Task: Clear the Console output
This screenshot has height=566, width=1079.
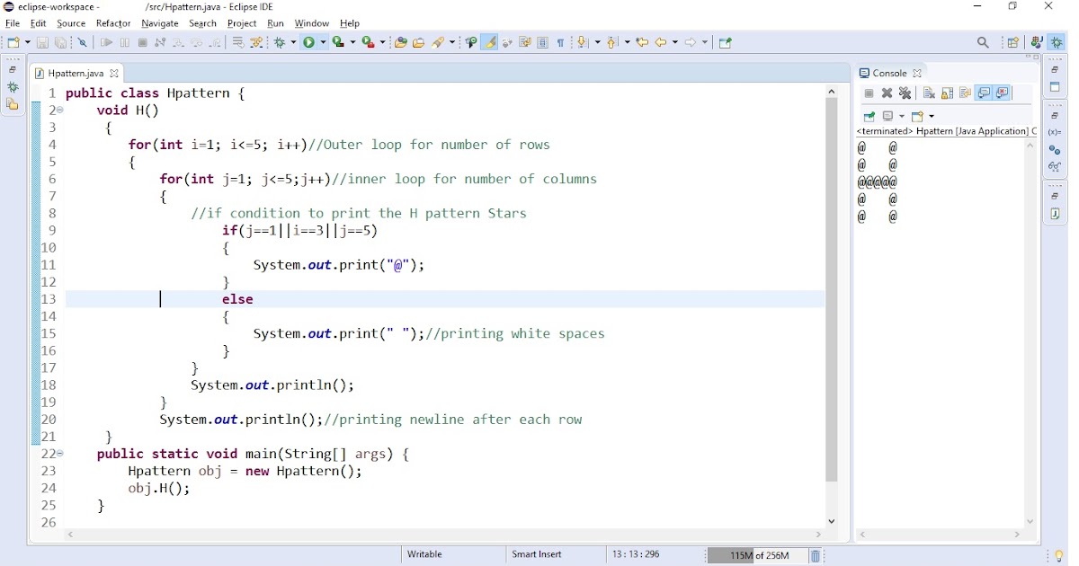Action: 927,92
